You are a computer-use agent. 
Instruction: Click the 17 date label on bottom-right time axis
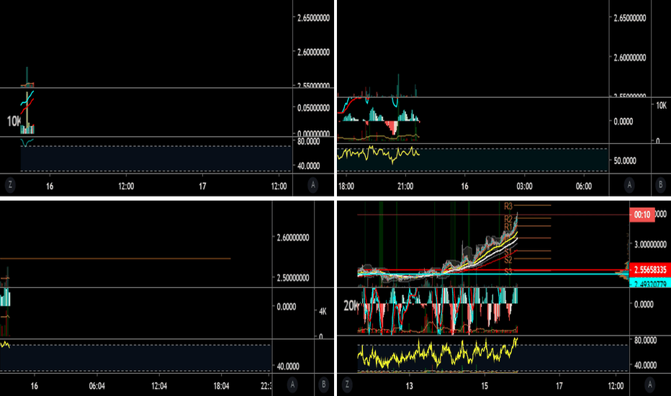pyautogui.click(x=559, y=386)
